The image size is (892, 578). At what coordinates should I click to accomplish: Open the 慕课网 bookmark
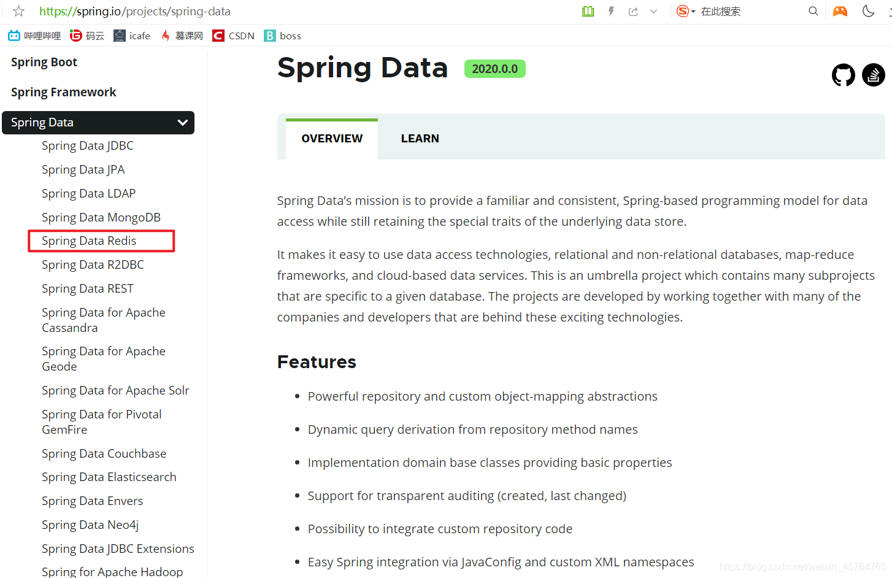tap(182, 36)
